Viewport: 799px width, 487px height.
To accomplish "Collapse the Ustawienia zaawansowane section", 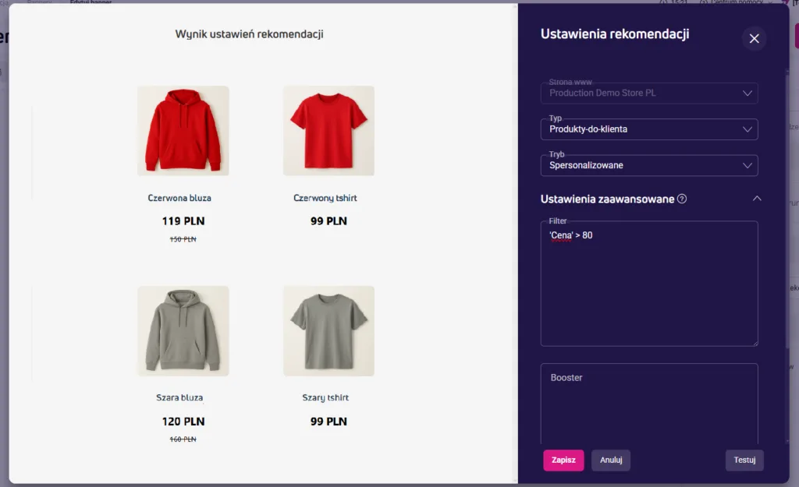I will pyautogui.click(x=757, y=199).
